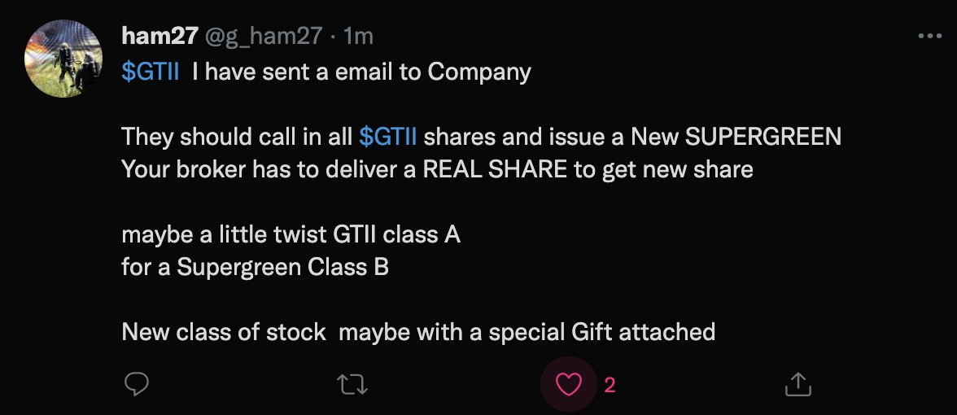This screenshot has width=957, height=415.
Task: Open the three-dot more options menu
Action: [930, 37]
